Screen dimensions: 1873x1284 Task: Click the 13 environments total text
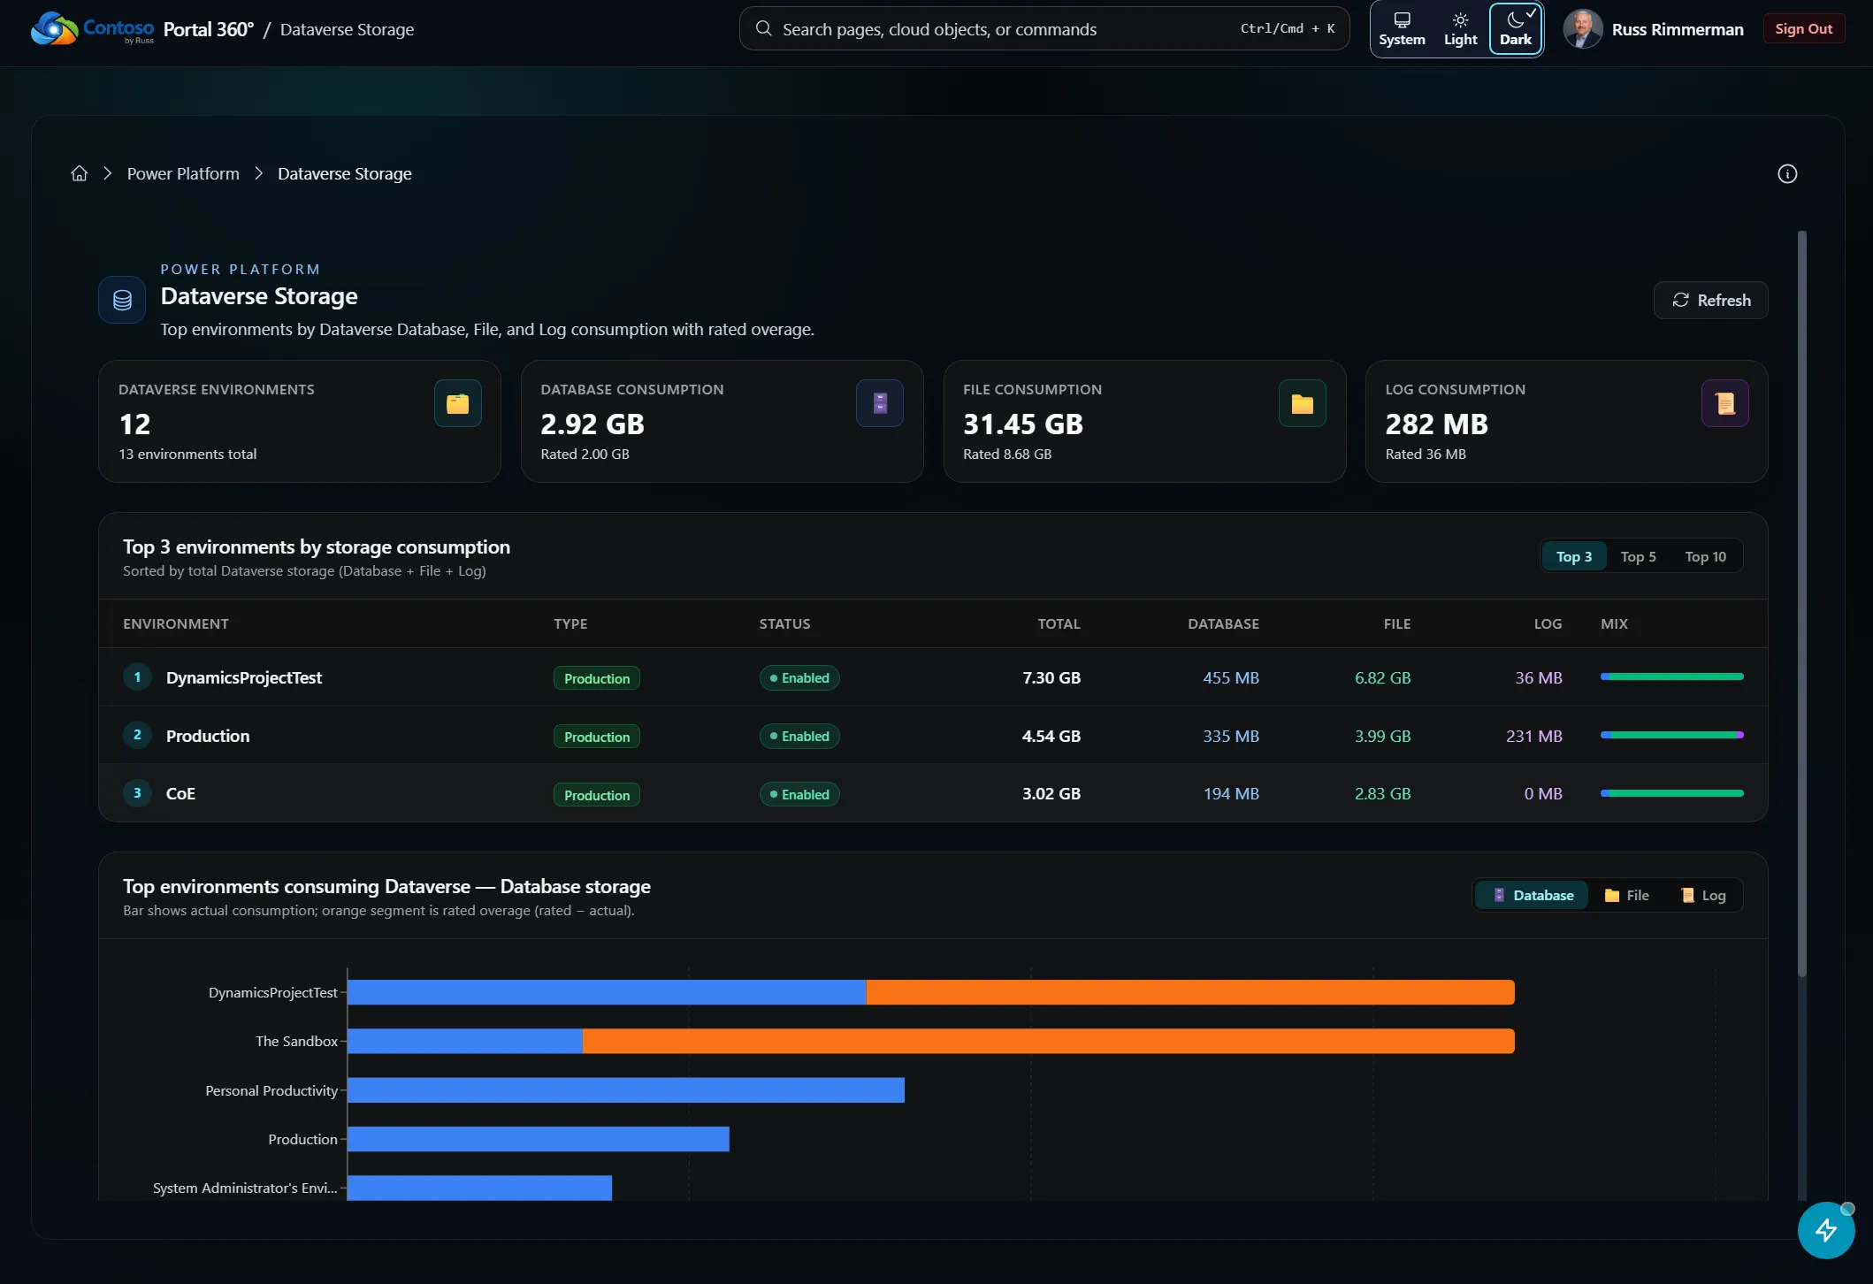click(187, 454)
